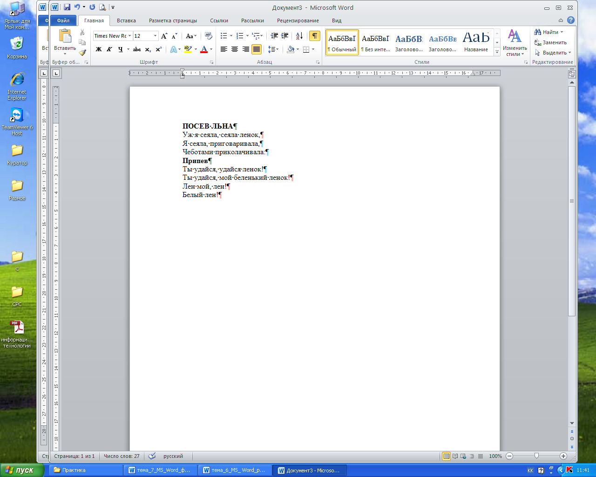Image resolution: width=596 pixels, height=477 pixels.
Task: Decrease font size with shrink icon
Action: click(174, 36)
